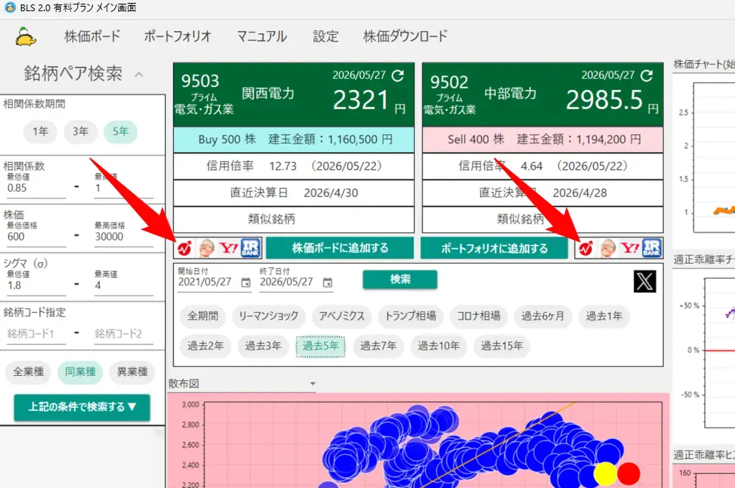Focus the シグマ 最低値 field 1.8
735x488 pixels.
click(36, 285)
